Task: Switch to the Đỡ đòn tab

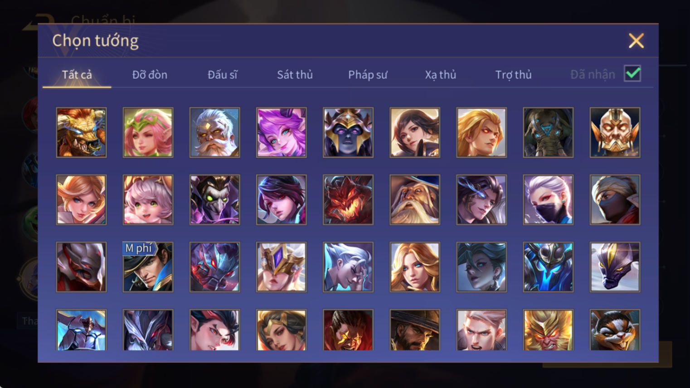Action: (150, 75)
